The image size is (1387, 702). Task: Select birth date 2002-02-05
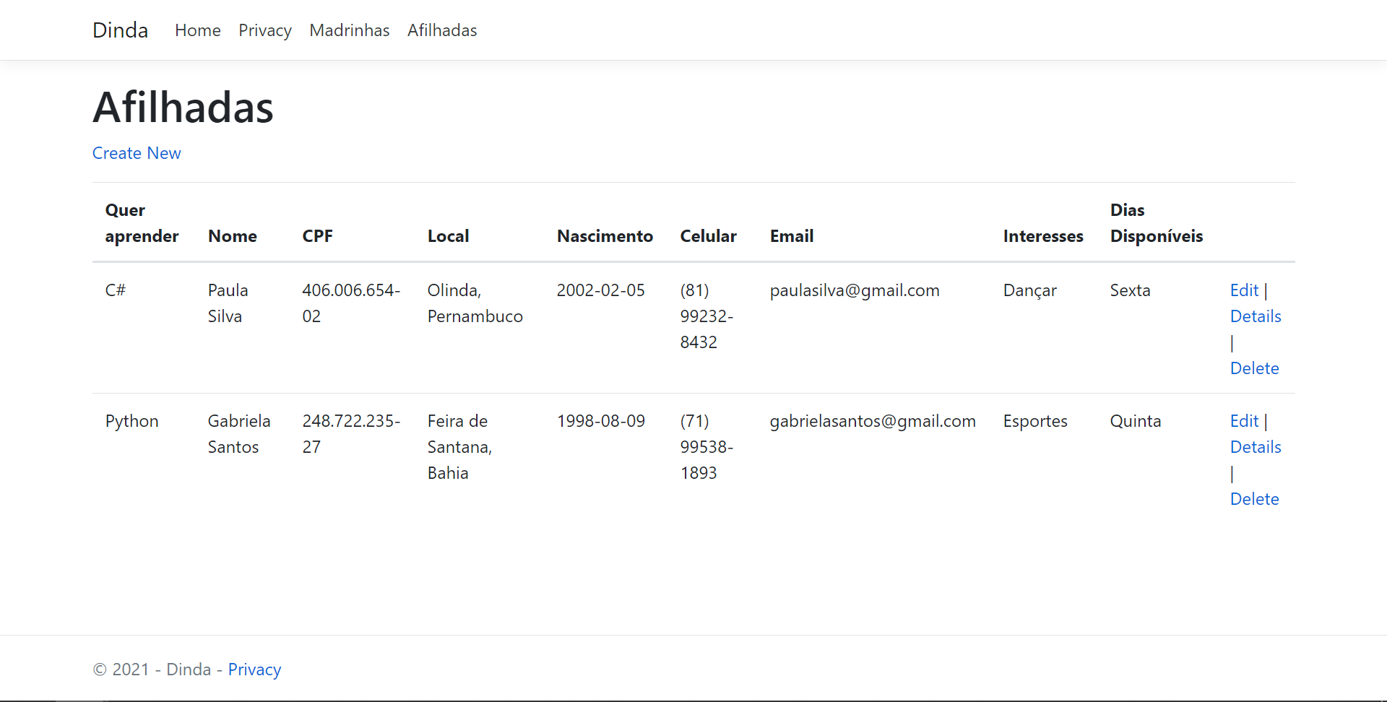click(601, 290)
